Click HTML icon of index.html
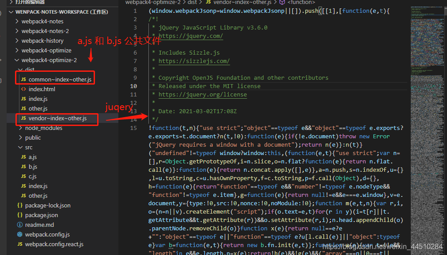This screenshot has width=447, height=255. tap(24, 89)
